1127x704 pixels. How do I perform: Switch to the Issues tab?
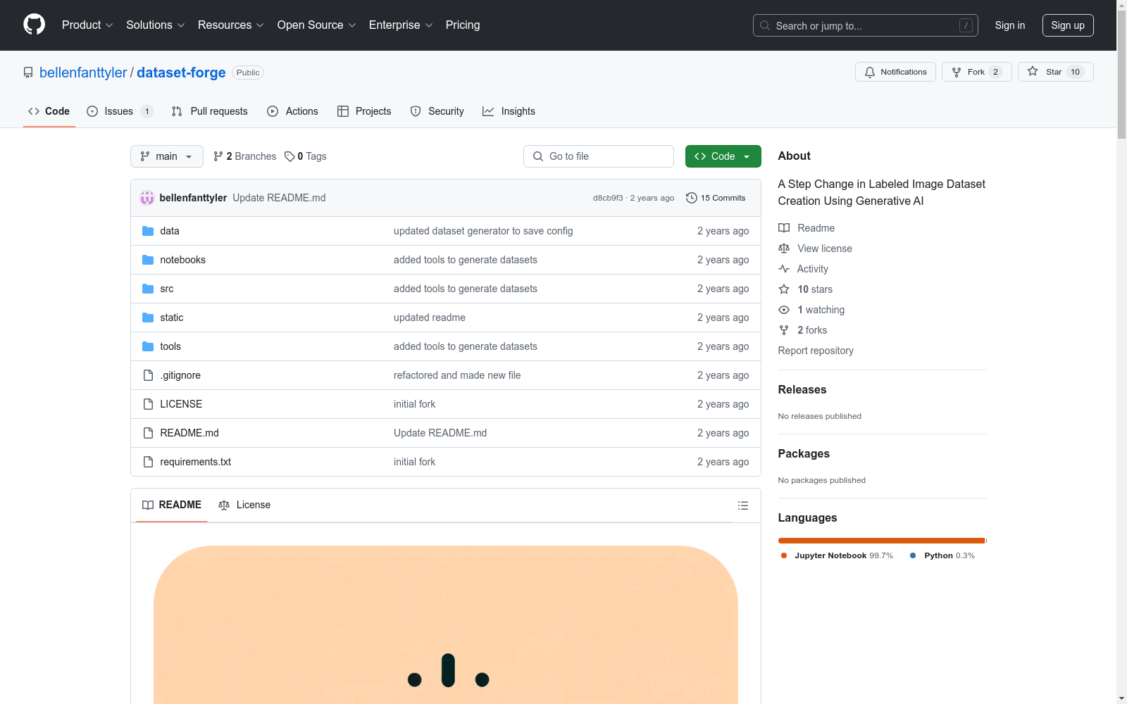click(x=119, y=111)
